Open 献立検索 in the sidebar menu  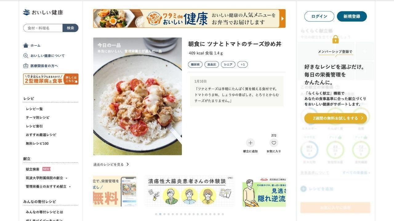click(x=33, y=169)
